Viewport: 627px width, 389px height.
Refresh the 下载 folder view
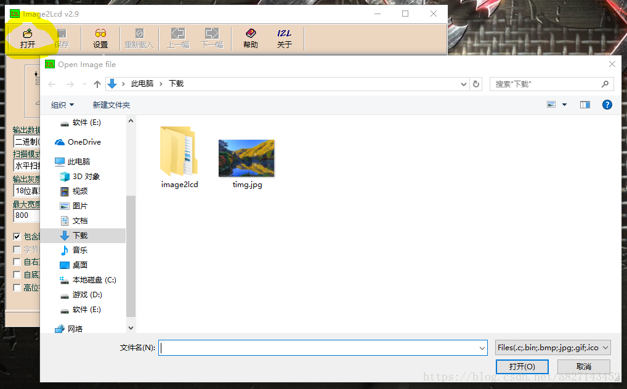(476, 84)
